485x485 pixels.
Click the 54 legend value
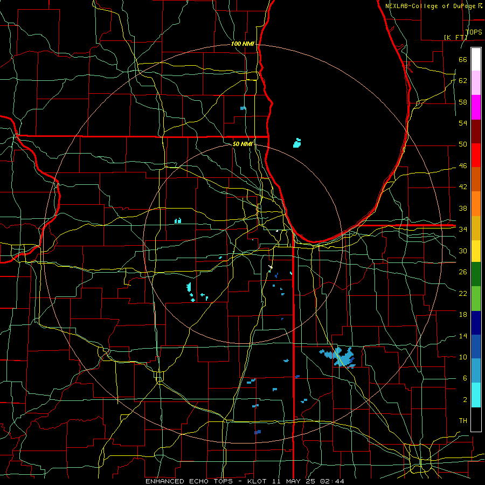click(463, 123)
